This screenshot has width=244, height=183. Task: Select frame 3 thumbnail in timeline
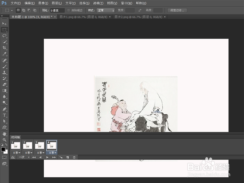click(x=40, y=146)
